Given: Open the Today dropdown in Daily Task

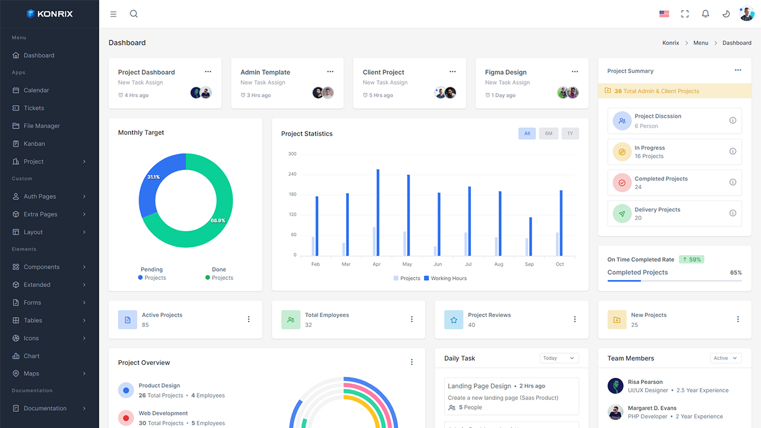Looking at the screenshot, I should 559,358.
